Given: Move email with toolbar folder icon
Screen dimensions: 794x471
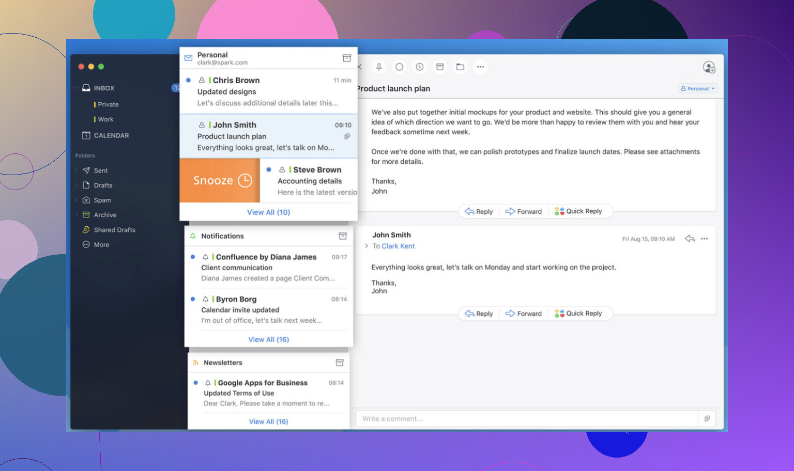Looking at the screenshot, I should pos(460,67).
